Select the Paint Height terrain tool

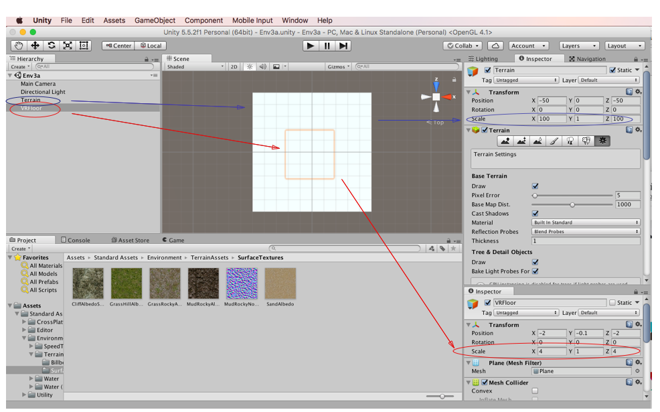521,141
